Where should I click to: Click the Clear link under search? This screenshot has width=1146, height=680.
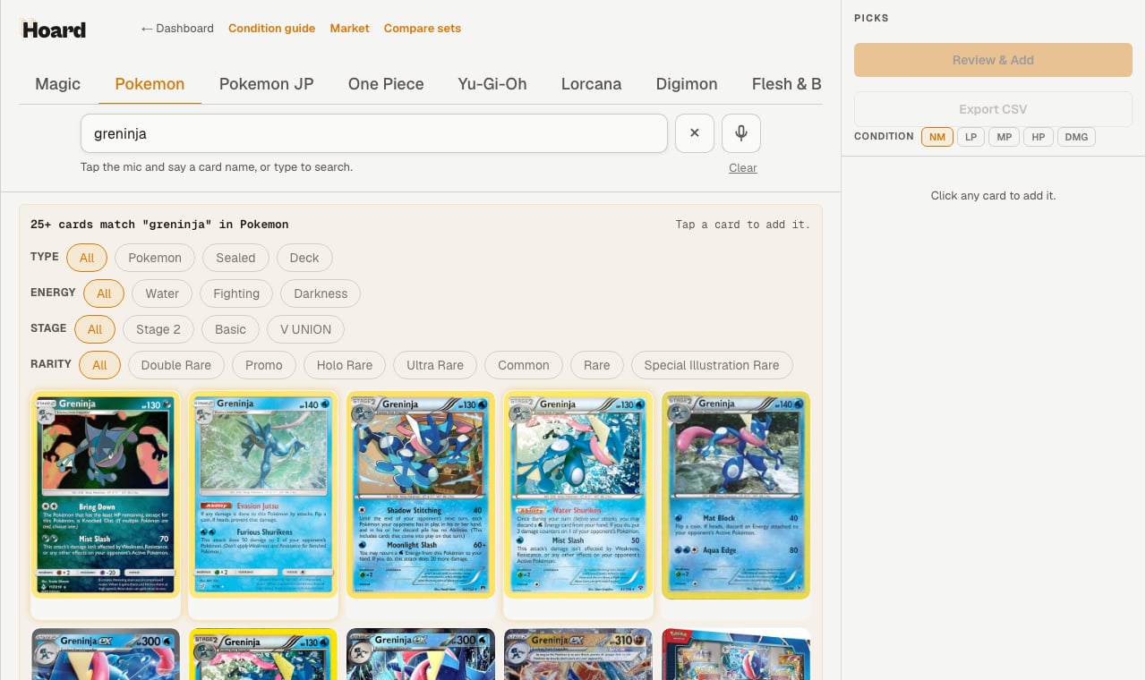pos(743,168)
